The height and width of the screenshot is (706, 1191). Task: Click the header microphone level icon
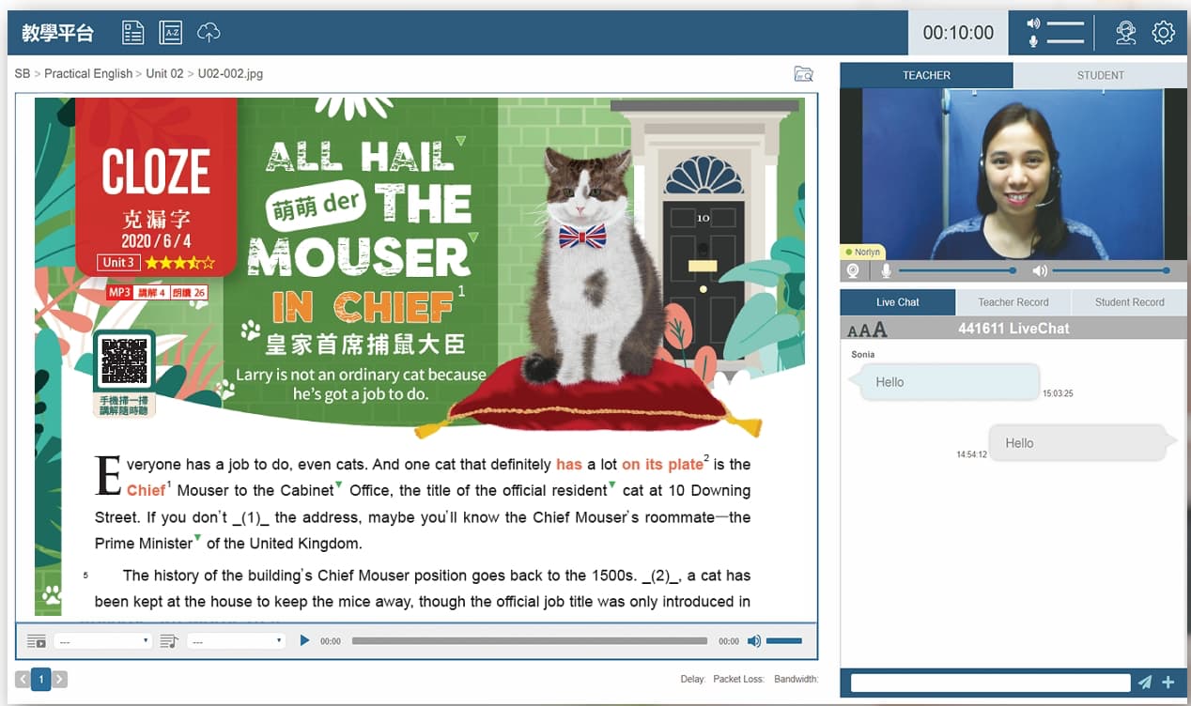click(1033, 41)
